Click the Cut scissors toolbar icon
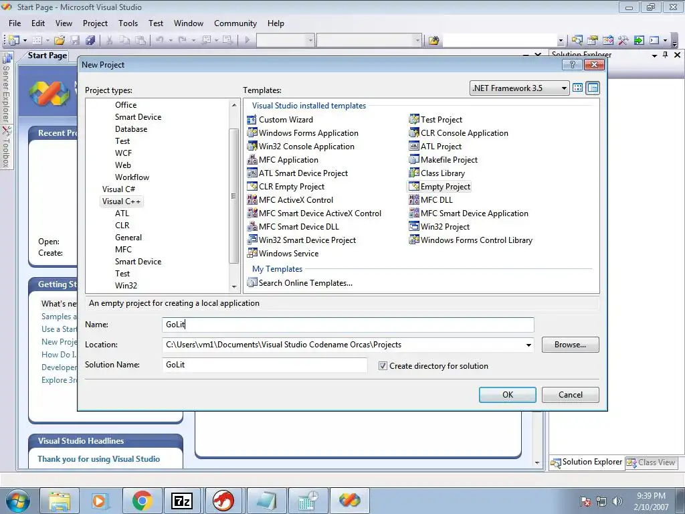The width and height of the screenshot is (685, 514). (x=109, y=40)
